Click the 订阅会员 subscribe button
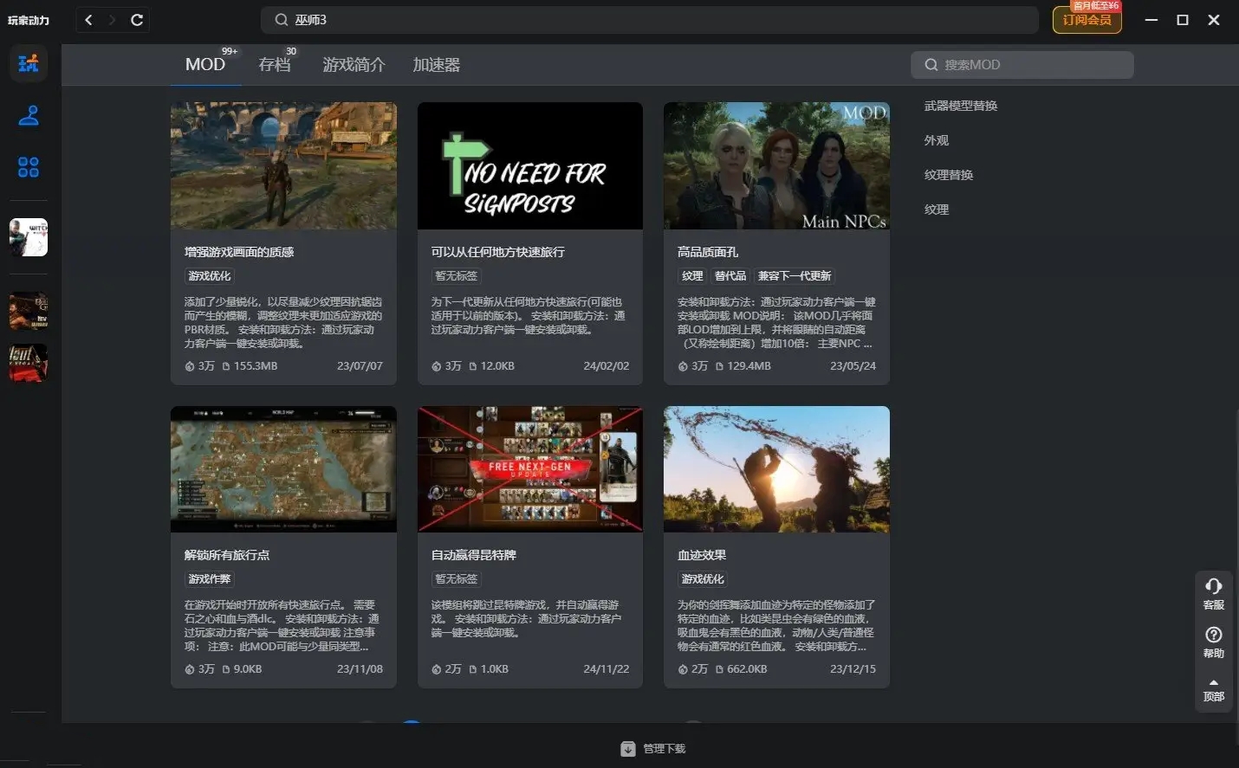Screen dimensions: 1239x768 point(1087,20)
